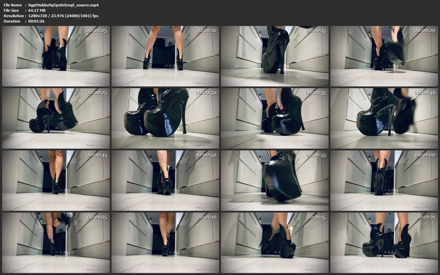The image size is (440, 275).
Task: Click the frame labeled 00:00:45
Action: [x=56, y=181]
